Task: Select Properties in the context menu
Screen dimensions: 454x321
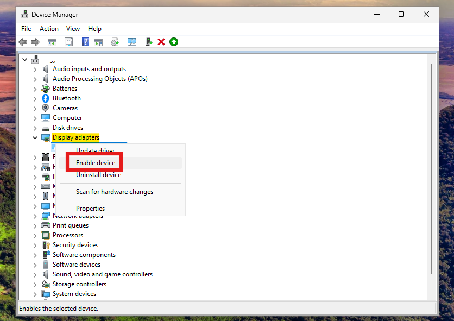Action: (x=90, y=208)
